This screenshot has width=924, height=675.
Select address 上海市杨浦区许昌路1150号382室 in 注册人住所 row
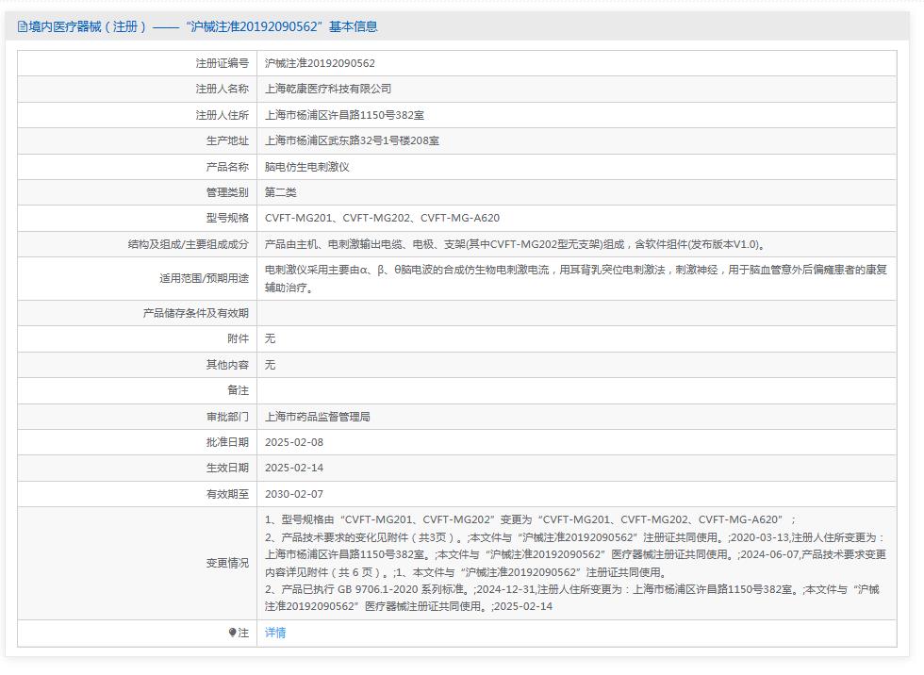coord(344,115)
